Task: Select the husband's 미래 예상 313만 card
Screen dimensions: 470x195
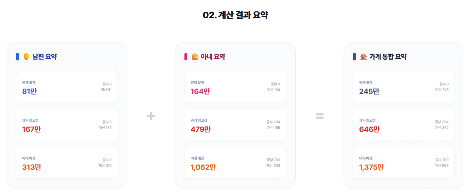Action: coord(67,163)
